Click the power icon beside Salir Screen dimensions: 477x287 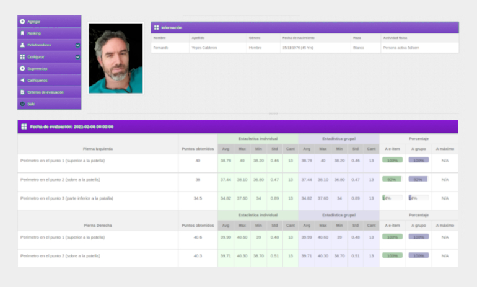click(22, 104)
